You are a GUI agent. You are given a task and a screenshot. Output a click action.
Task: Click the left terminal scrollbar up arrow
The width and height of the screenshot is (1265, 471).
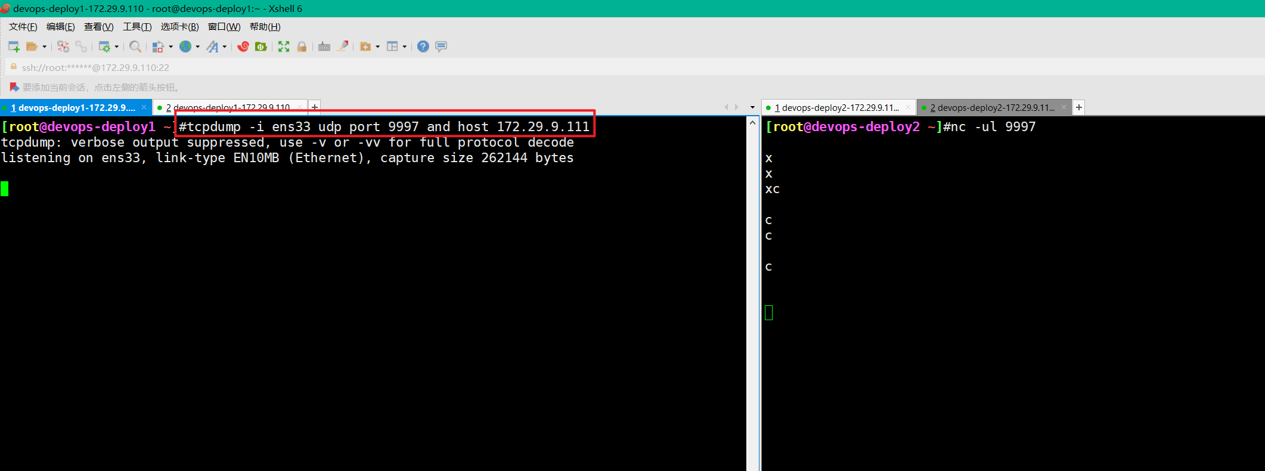tap(752, 122)
